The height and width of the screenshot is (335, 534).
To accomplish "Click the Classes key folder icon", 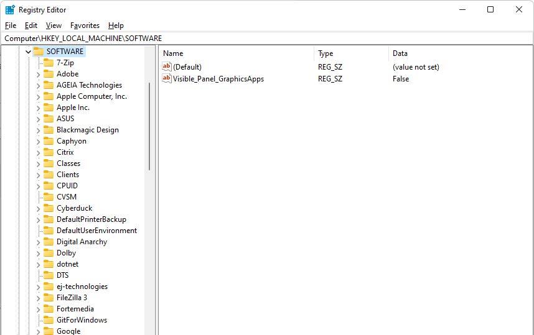I will (49, 163).
